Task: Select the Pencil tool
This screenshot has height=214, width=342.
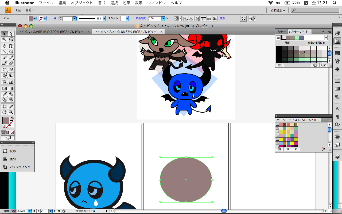Action: (11, 57)
